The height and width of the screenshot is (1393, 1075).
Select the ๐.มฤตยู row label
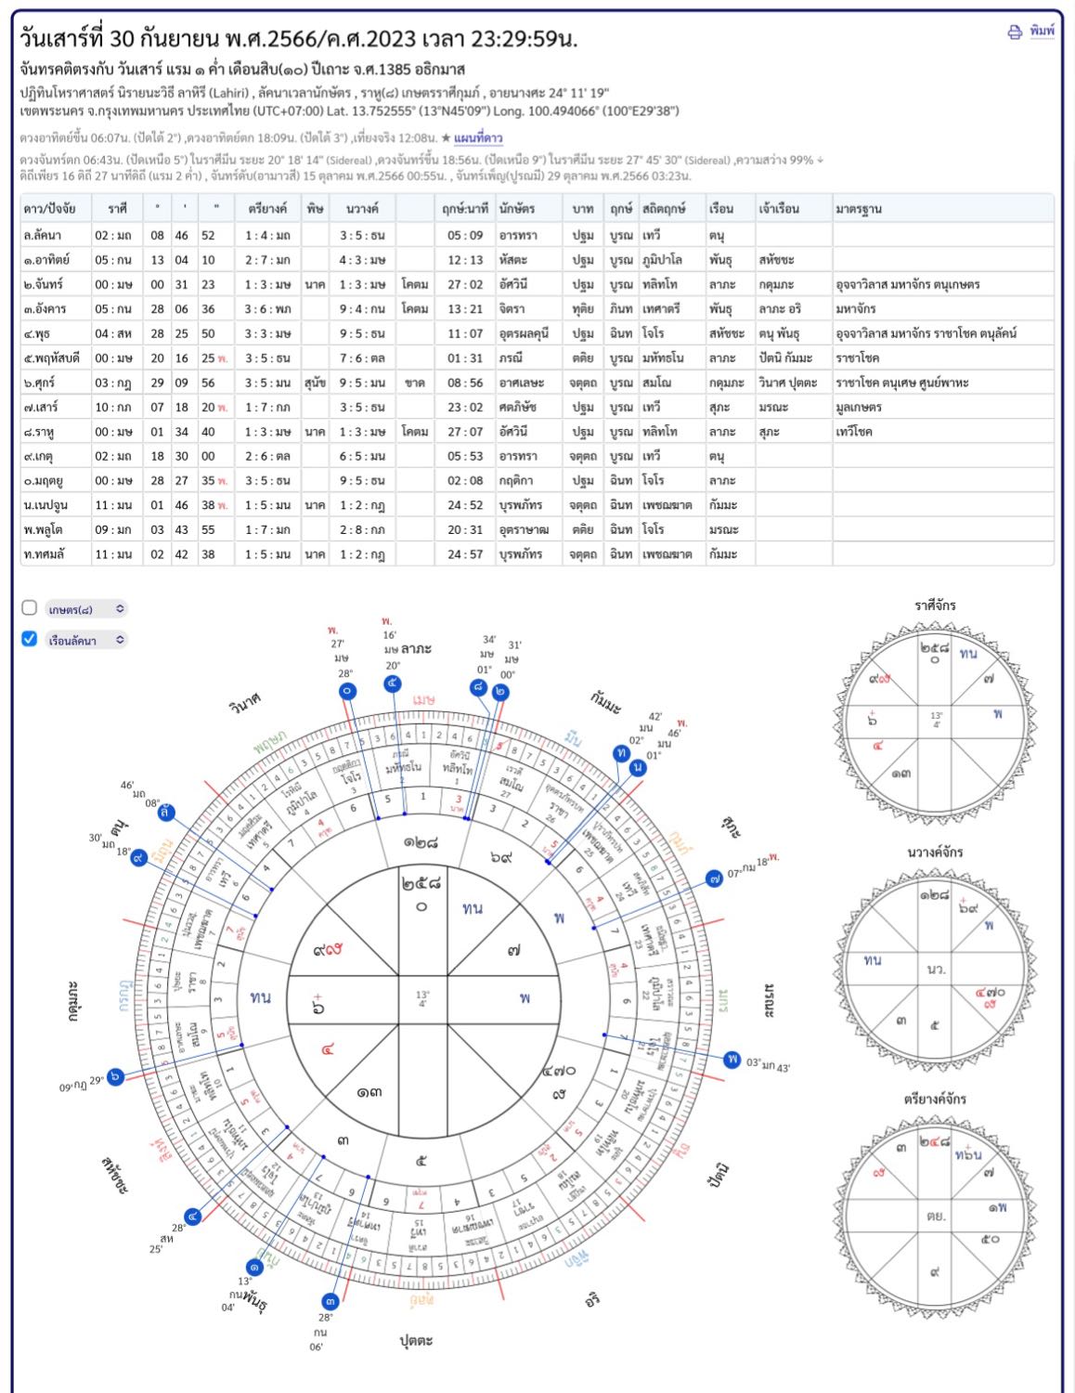(45, 481)
